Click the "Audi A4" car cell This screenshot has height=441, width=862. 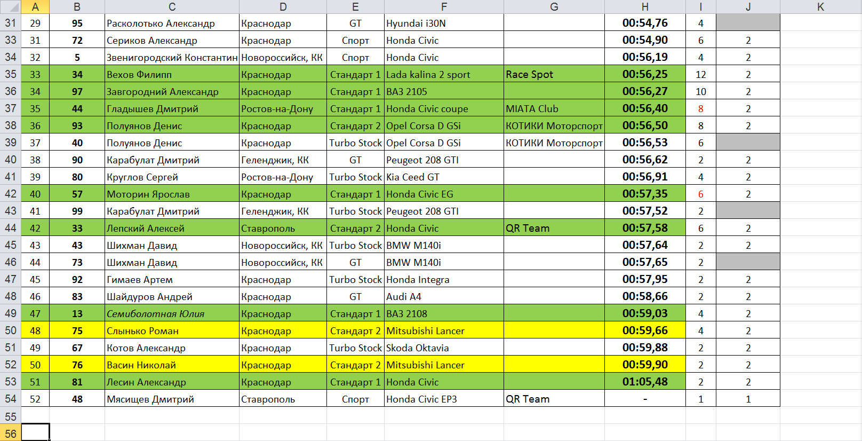443,296
